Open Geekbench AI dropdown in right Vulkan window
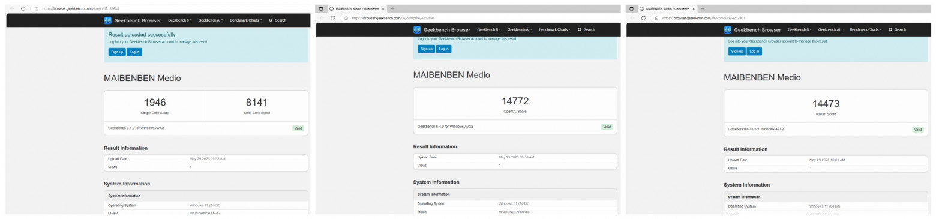Image resolution: width=936 pixels, height=219 pixels. (x=830, y=29)
